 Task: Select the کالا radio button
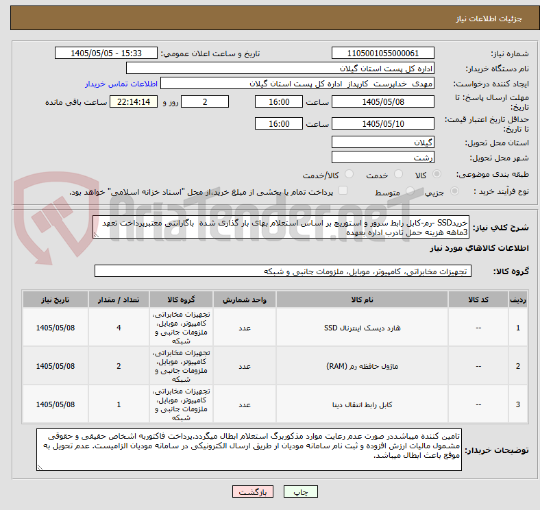437,174
